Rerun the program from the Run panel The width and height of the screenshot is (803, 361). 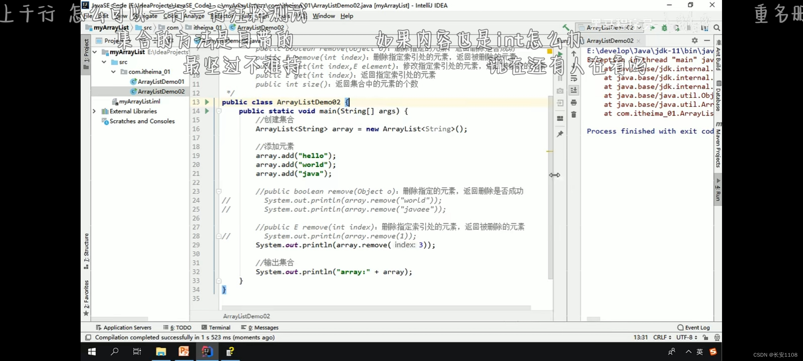click(560, 54)
